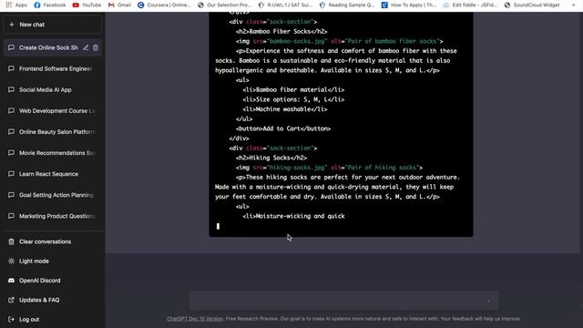The image size is (583, 328).
Task: Open the Social Media AI App conversation
Action: point(52,89)
